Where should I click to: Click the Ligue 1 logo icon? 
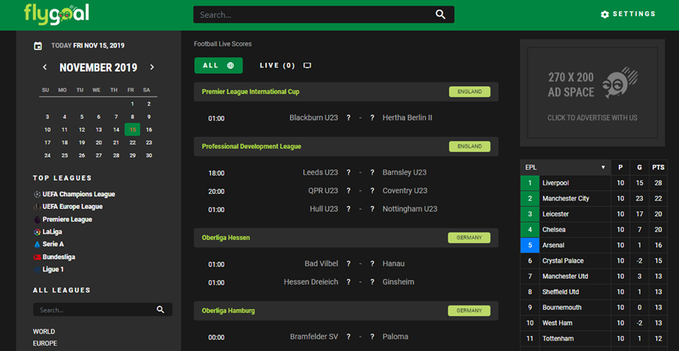coord(37,270)
